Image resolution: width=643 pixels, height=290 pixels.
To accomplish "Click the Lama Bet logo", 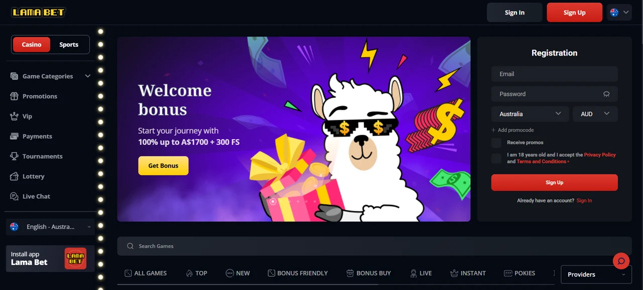I will click(39, 12).
